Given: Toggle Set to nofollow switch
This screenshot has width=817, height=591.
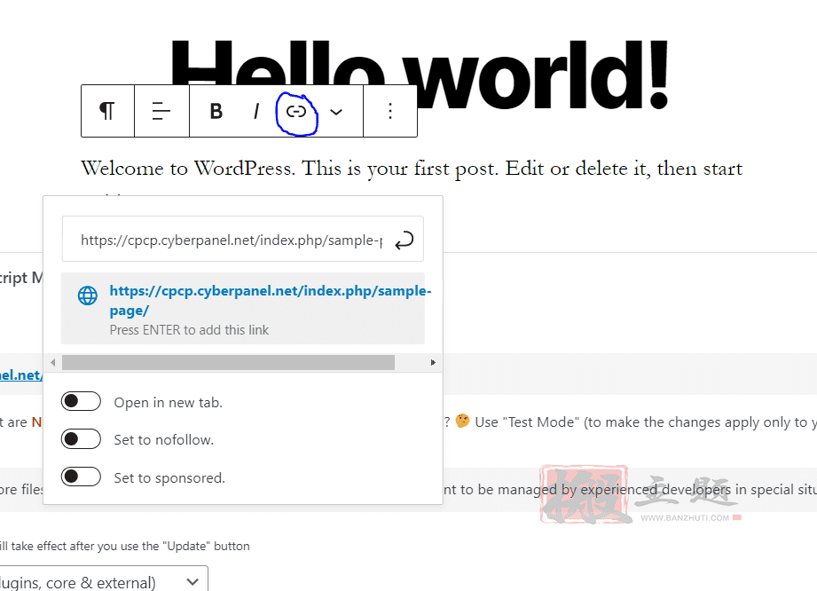Looking at the screenshot, I should point(81,439).
